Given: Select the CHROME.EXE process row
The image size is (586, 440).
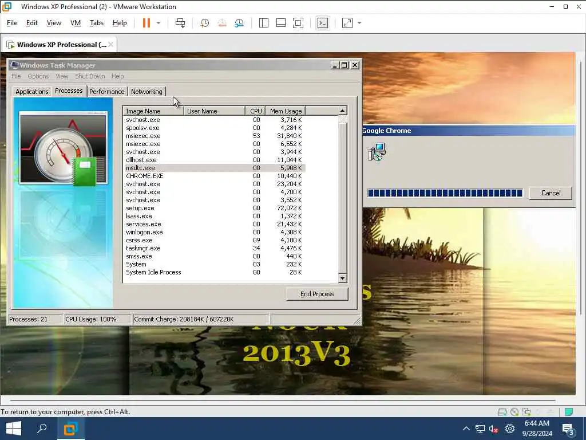Looking at the screenshot, I should click(215, 176).
